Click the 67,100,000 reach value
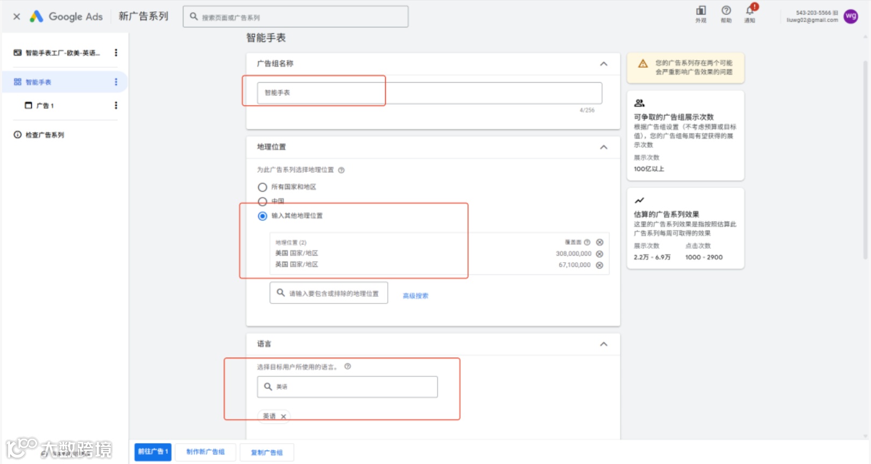This screenshot has width=871, height=464. [x=575, y=265]
